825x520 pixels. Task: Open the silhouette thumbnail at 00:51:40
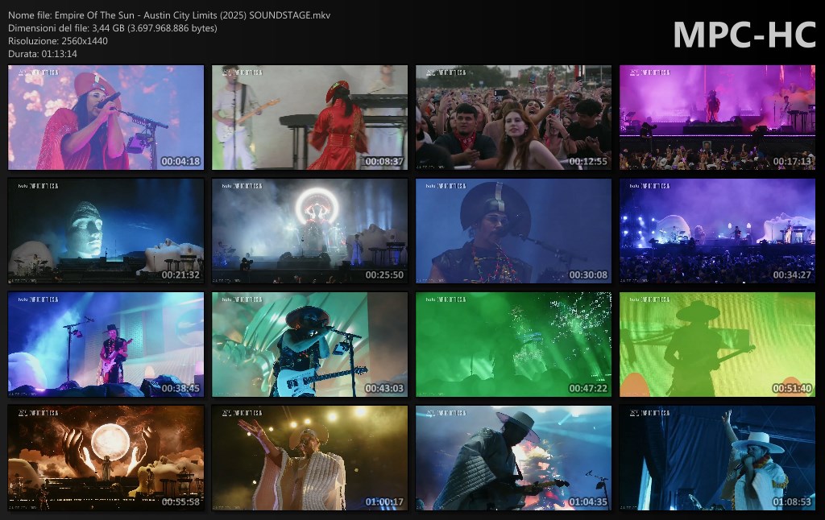[x=717, y=345]
